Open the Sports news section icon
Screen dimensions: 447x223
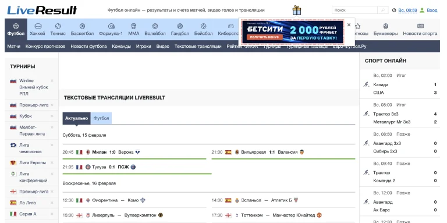[420, 26]
